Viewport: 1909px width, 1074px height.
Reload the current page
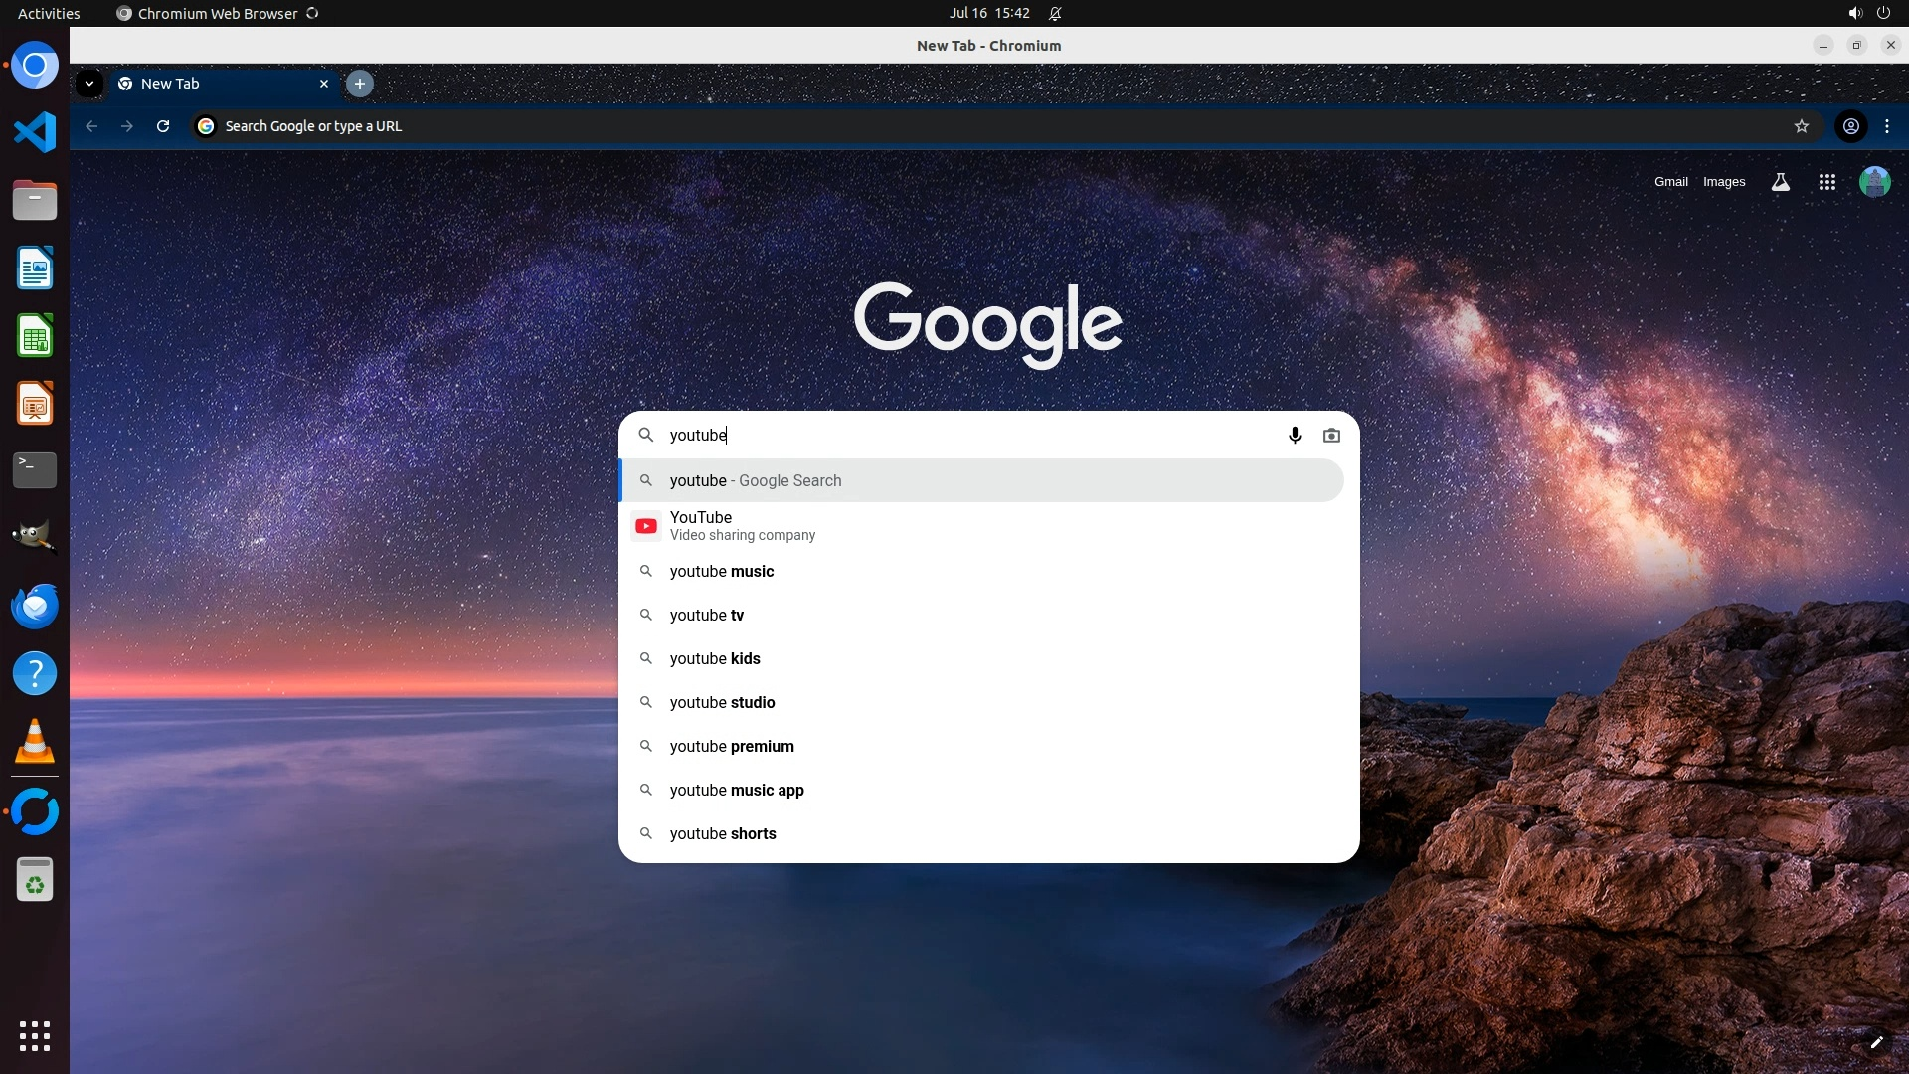(163, 126)
